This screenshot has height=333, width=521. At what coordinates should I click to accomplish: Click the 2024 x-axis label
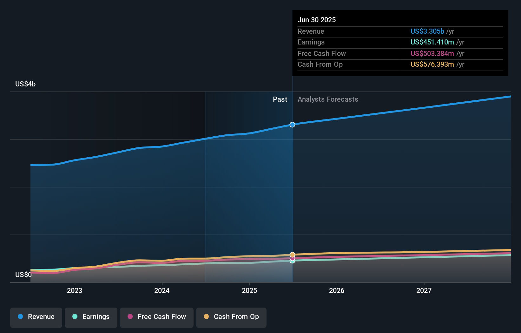[162, 290]
